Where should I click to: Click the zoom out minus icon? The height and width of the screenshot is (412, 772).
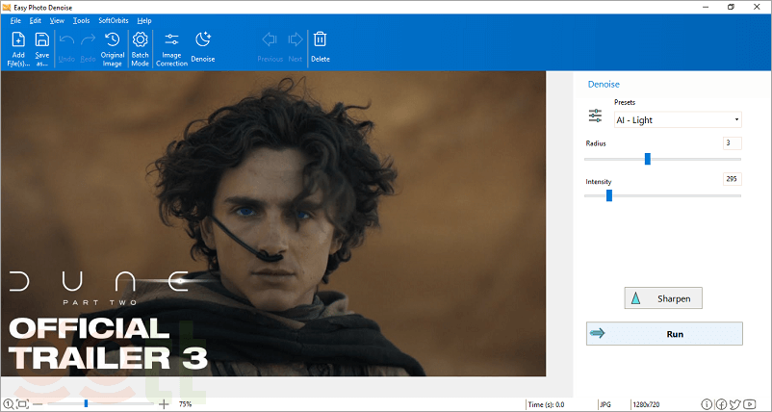(x=38, y=404)
